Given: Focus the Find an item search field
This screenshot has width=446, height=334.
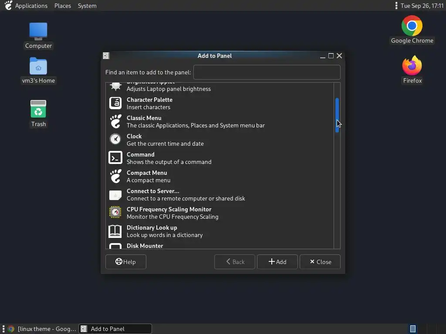Looking at the screenshot, I should coord(267,72).
